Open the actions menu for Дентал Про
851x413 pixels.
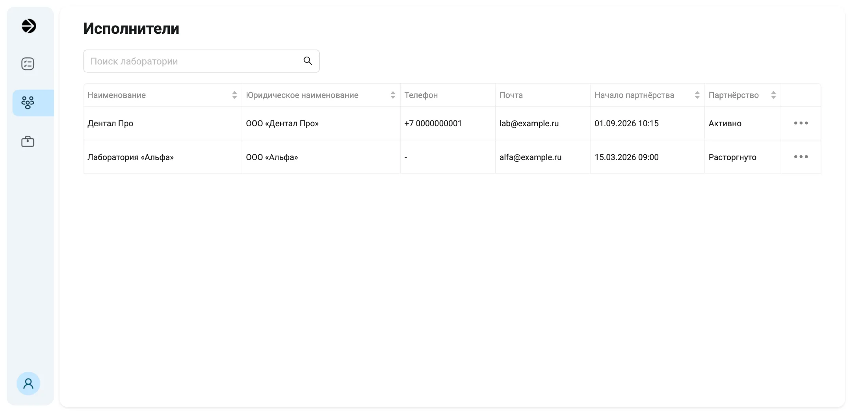pos(801,123)
